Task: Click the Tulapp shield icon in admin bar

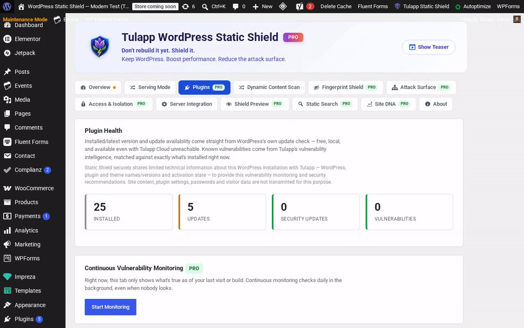Action: (x=397, y=6)
